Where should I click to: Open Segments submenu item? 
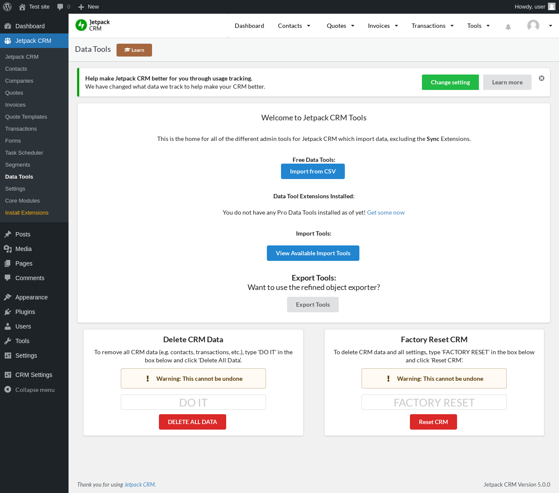tap(34, 165)
